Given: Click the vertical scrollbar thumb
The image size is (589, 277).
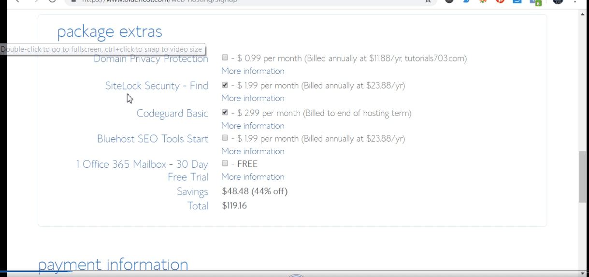Looking at the screenshot, I should tap(583, 176).
